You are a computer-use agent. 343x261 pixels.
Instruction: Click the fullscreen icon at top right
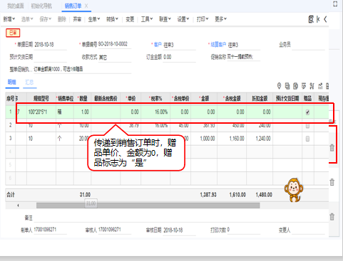pyautogui.click(x=335, y=4)
